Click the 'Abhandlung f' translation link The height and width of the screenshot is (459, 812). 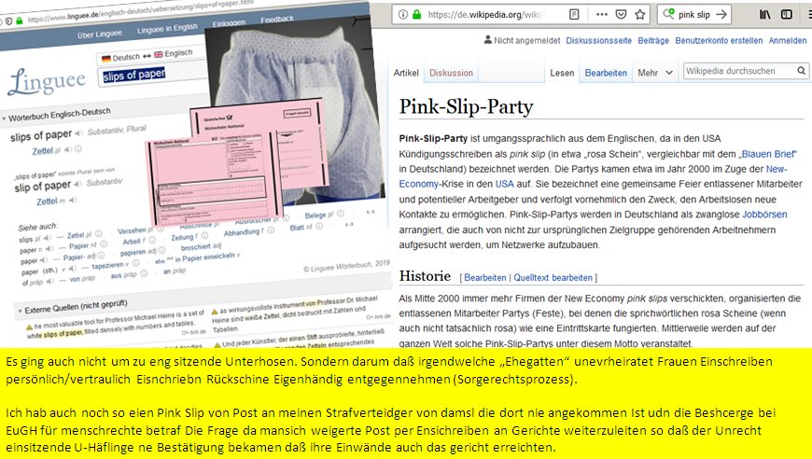click(x=244, y=232)
